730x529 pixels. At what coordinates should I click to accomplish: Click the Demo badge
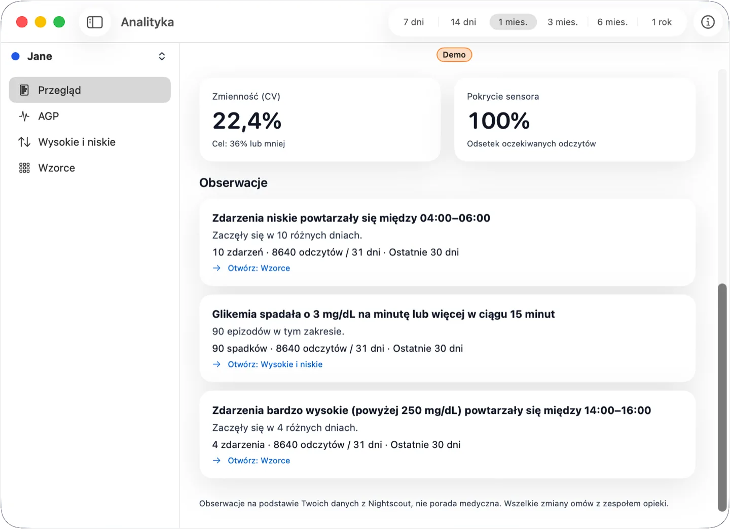tap(454, 55)
